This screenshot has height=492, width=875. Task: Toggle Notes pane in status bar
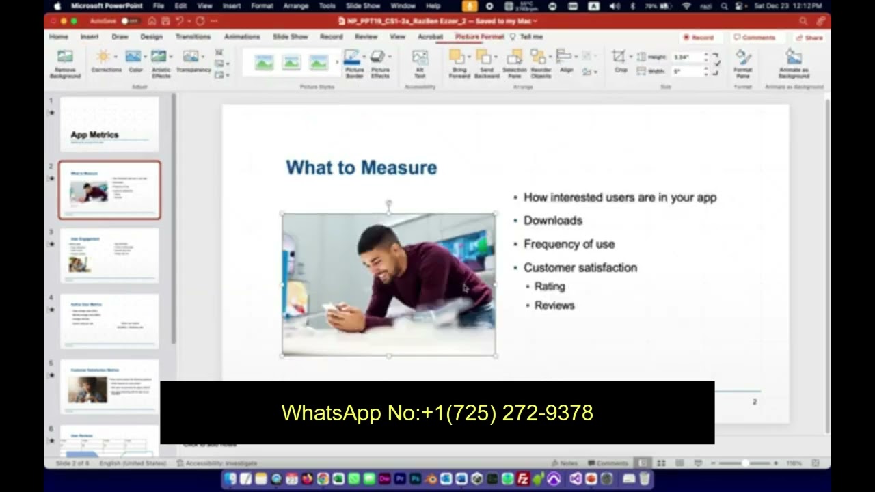(x=565, y=463)
